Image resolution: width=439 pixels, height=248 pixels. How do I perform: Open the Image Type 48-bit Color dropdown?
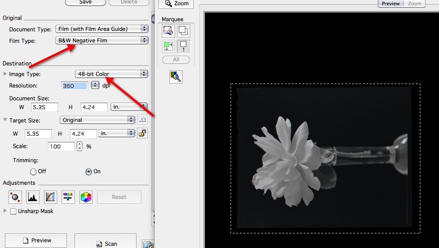tap(111, 74)
